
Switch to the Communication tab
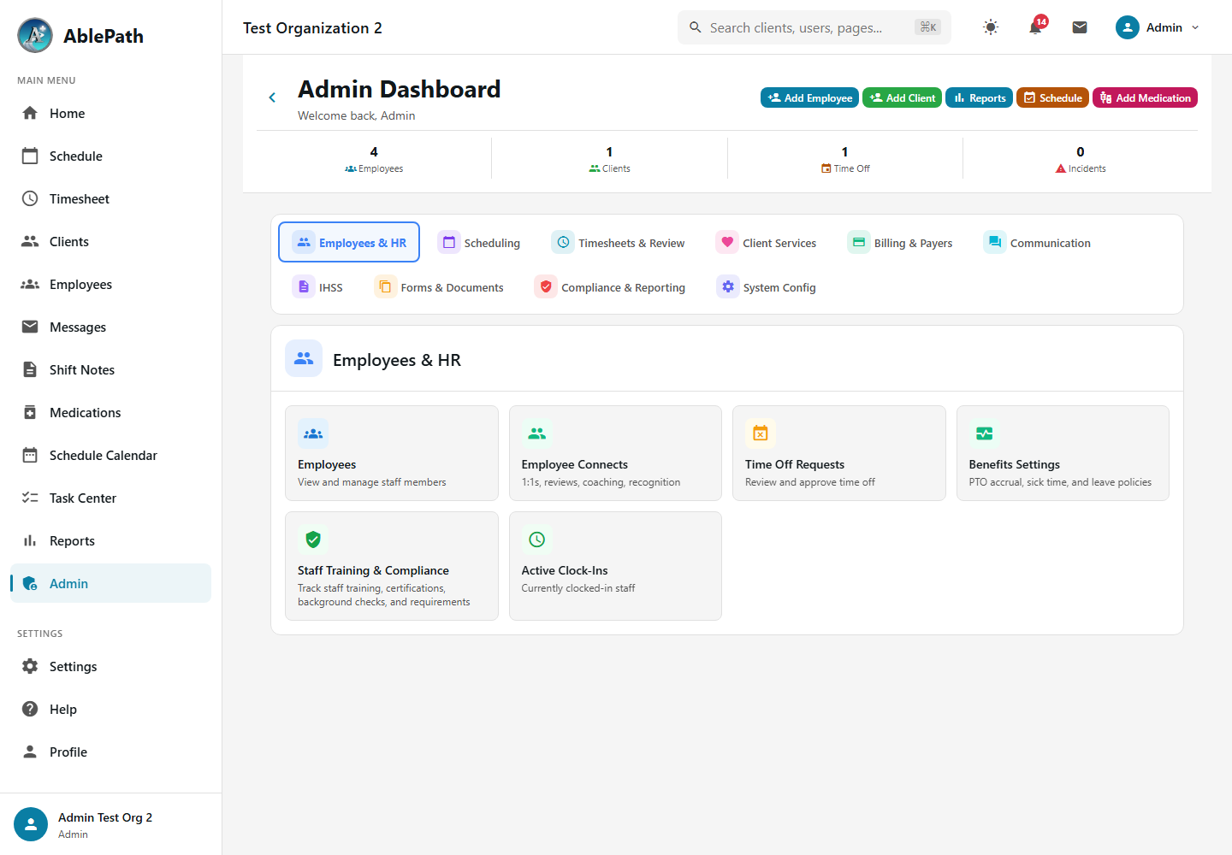pyautogui.click(x=1037, y=243)
